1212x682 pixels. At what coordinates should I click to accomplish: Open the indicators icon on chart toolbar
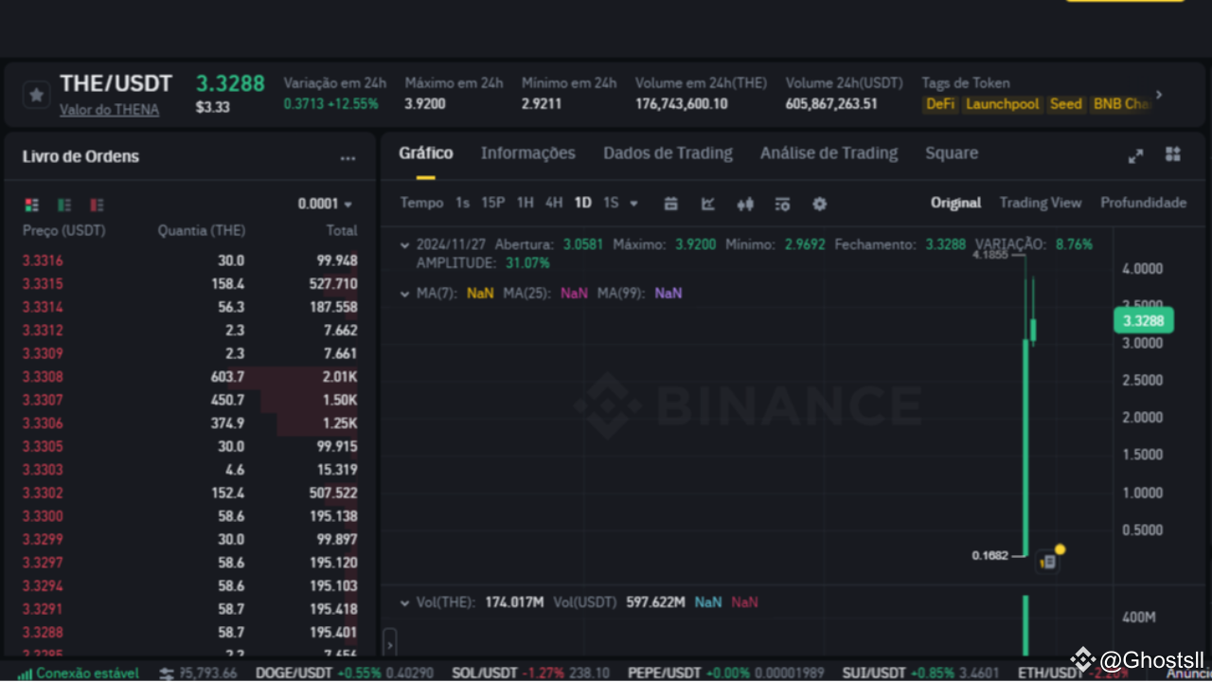click(782, 204)
